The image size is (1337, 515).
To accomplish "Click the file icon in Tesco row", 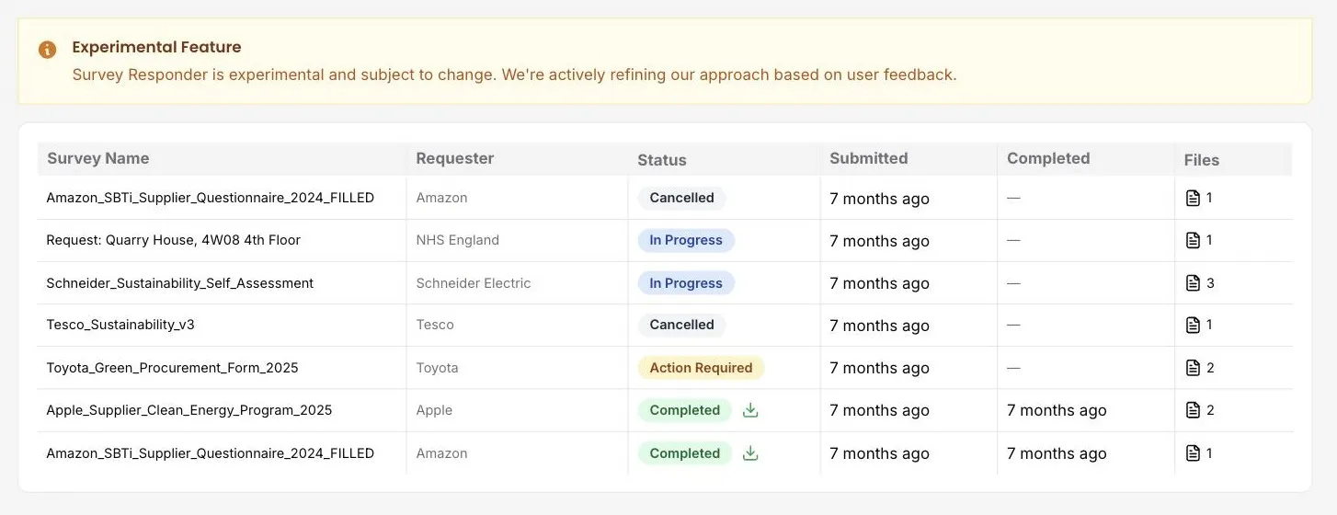I will coord(1193,325).
